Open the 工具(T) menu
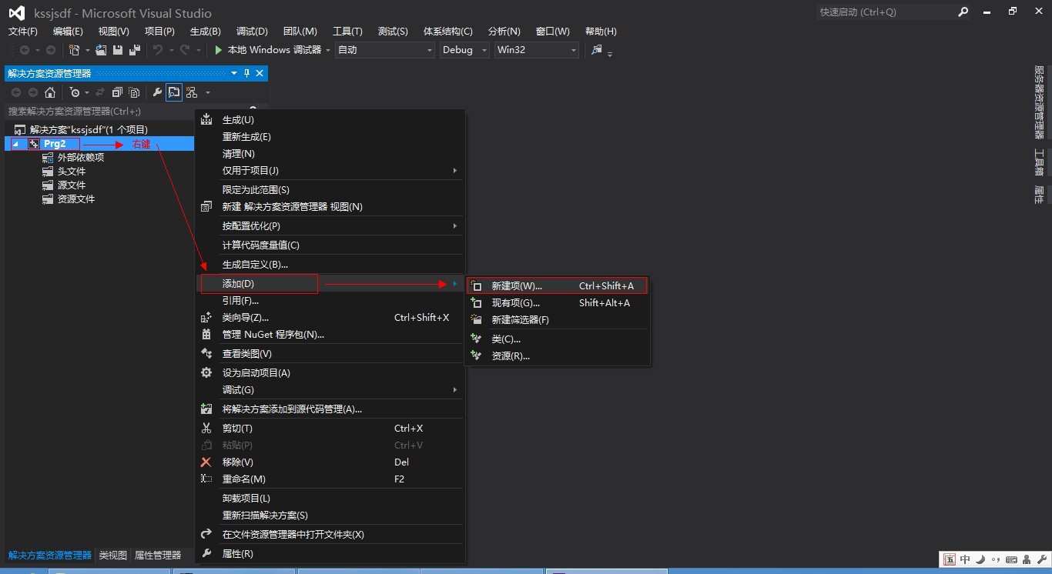 tap(347, 32)
